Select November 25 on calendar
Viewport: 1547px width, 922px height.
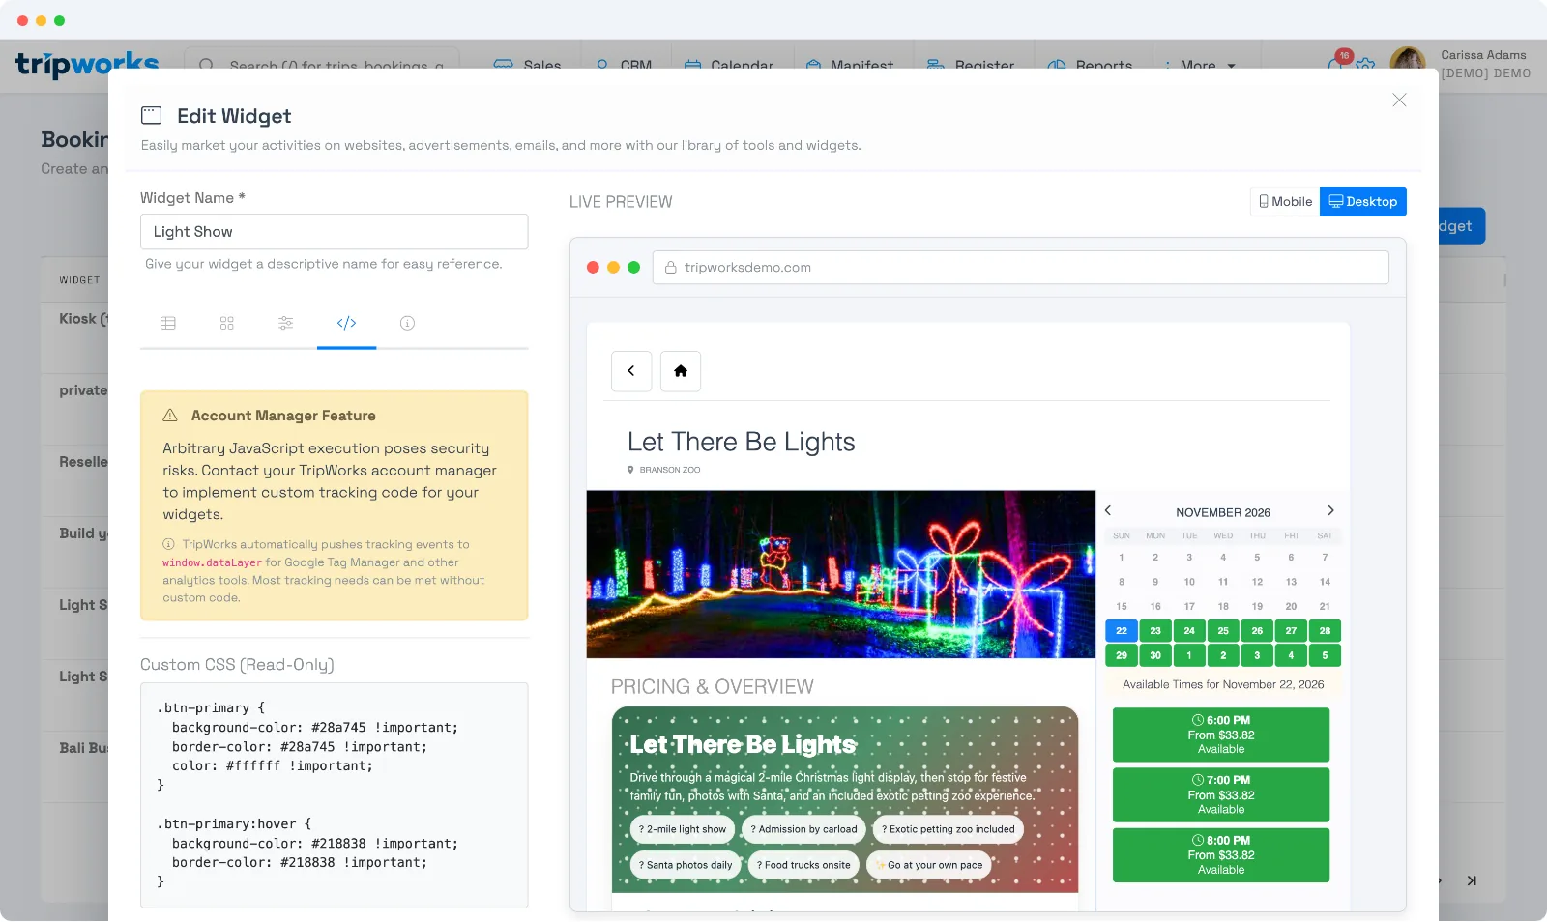(1223, 631)
